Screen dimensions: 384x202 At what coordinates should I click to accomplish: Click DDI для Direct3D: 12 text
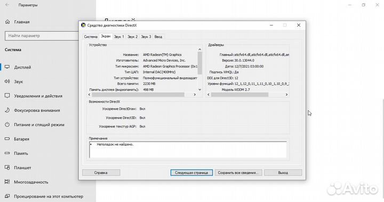[222, 78]
